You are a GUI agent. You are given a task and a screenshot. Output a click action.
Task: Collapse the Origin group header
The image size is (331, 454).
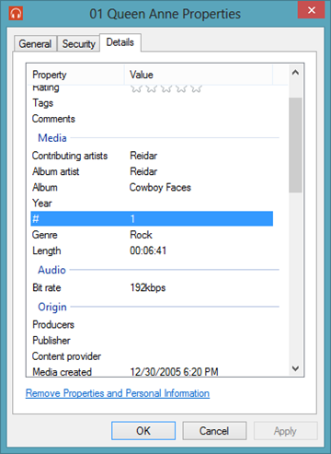52,307
